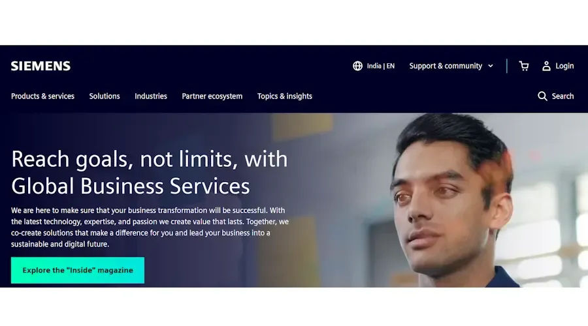Open the Solutions menu
Viewport: 588px width, 326px height.
(x=105, y=96)
